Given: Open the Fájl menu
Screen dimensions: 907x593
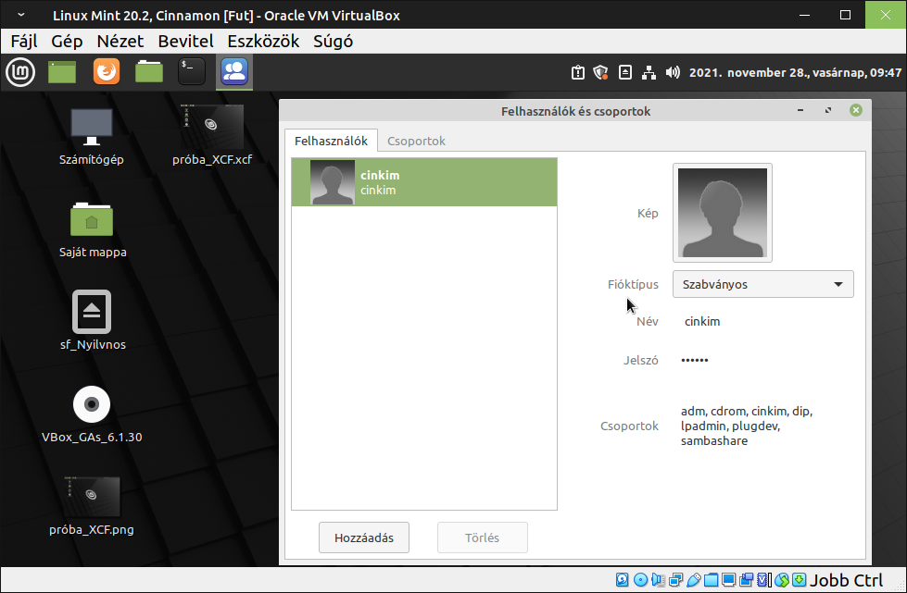Looking at the screenshot, I should click(x=24, y=42).
